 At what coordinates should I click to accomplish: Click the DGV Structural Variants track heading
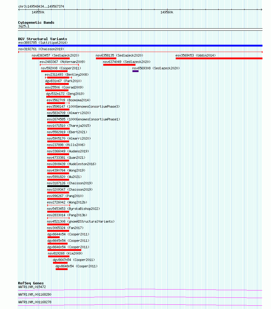click(43, 39)
